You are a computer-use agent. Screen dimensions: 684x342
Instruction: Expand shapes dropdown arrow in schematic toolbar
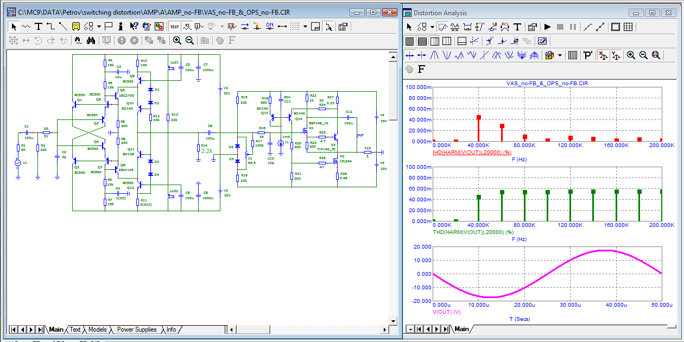coord(99,26)
